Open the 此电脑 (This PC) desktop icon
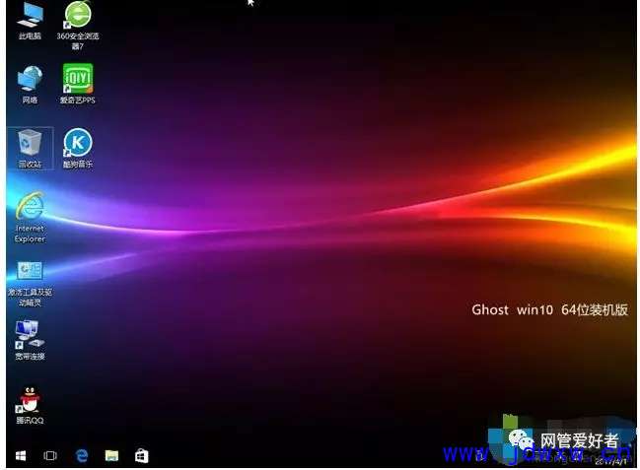Screen dimensions: 640x470 (30, 16)
